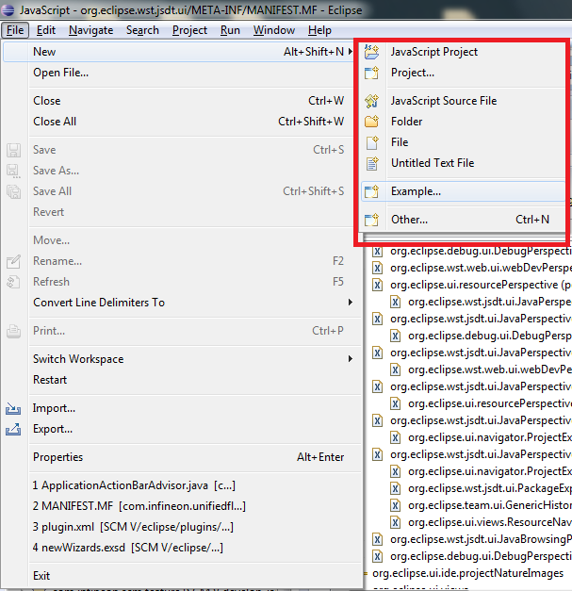Click the Folder icon in New submenu
The image size is (572, 591).
371,122
